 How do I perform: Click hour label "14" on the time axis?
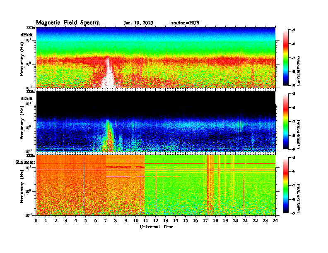point(176,220)
